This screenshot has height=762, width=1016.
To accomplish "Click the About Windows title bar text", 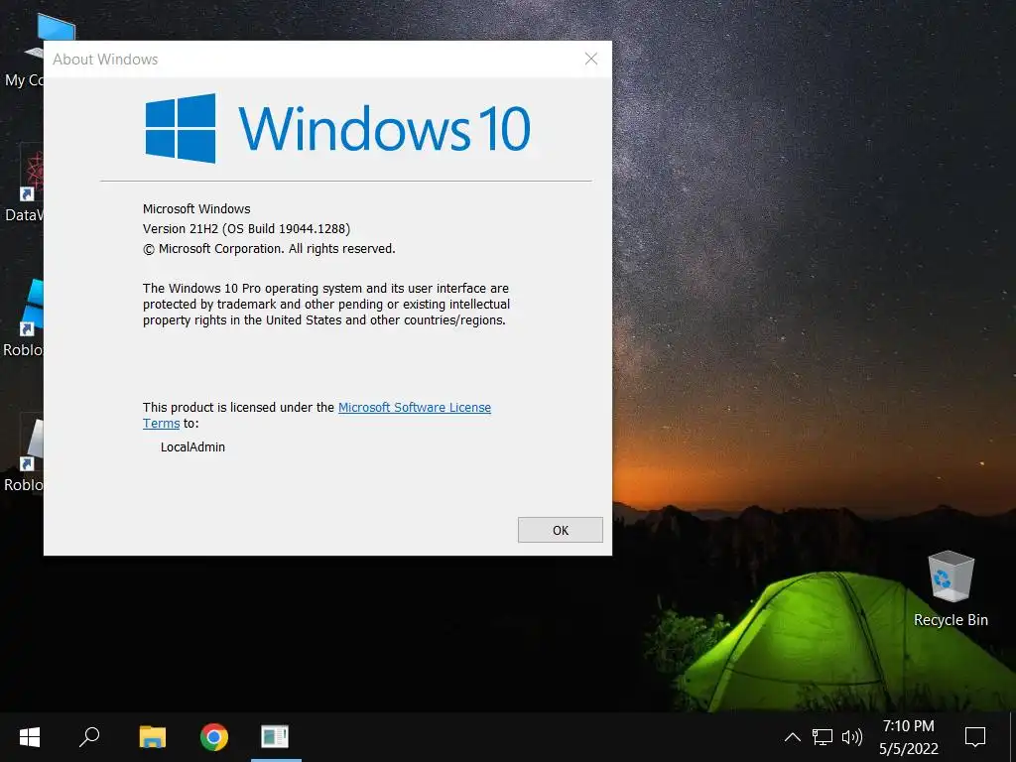I will (105, 59).
